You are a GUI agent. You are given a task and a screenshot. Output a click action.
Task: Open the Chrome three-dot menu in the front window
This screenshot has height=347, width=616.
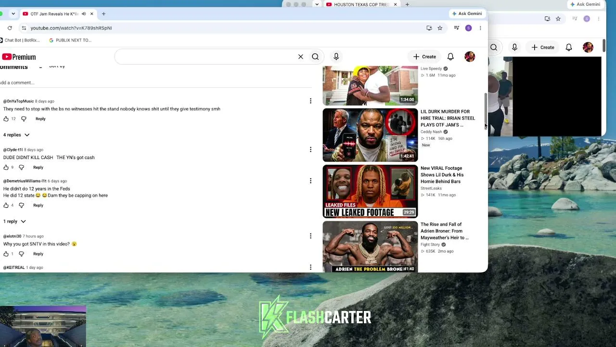coord(480,28)
